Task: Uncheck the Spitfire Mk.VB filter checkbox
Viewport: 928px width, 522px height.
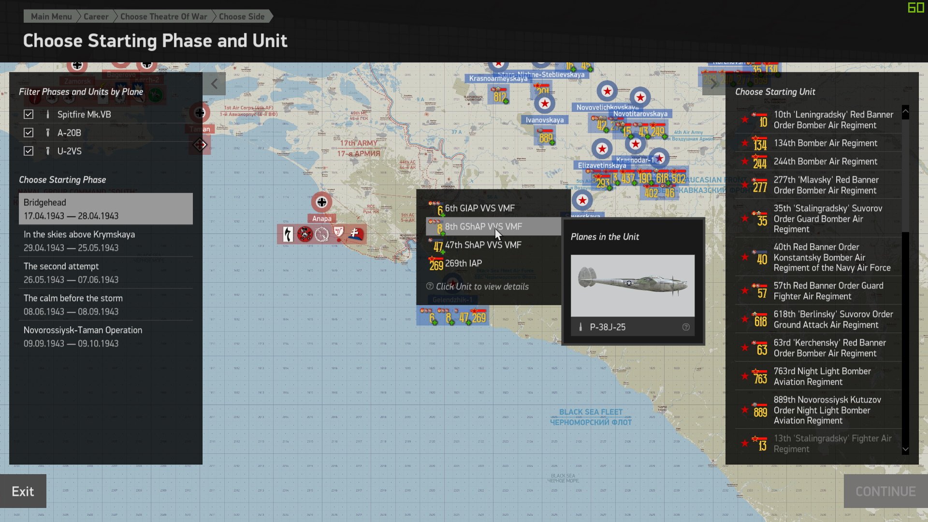Action: coord(29,115)
